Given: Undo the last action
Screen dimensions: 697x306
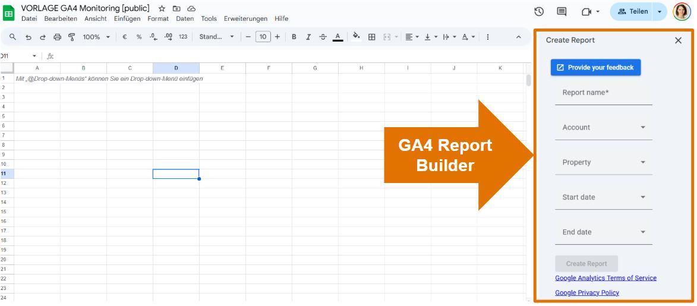Looking at the screenshot, I should tap(28, 37).
